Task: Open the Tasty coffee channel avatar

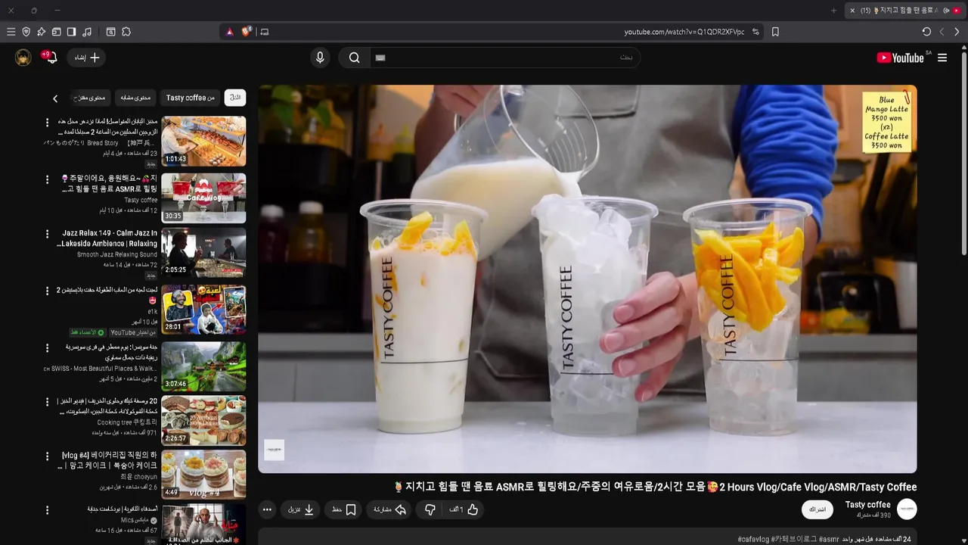Action: coord(907,509)
